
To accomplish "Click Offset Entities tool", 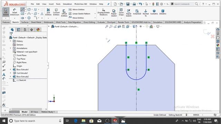I will click(64, 13).
